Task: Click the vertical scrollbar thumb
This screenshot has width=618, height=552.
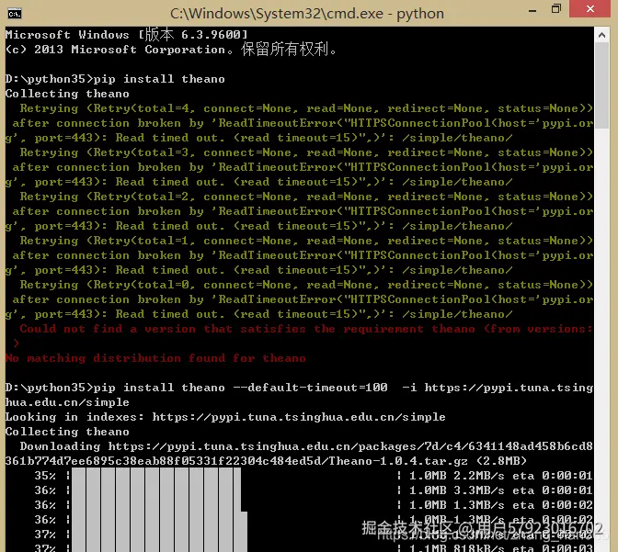Action: pyautogui.click(x=601, y=85)
